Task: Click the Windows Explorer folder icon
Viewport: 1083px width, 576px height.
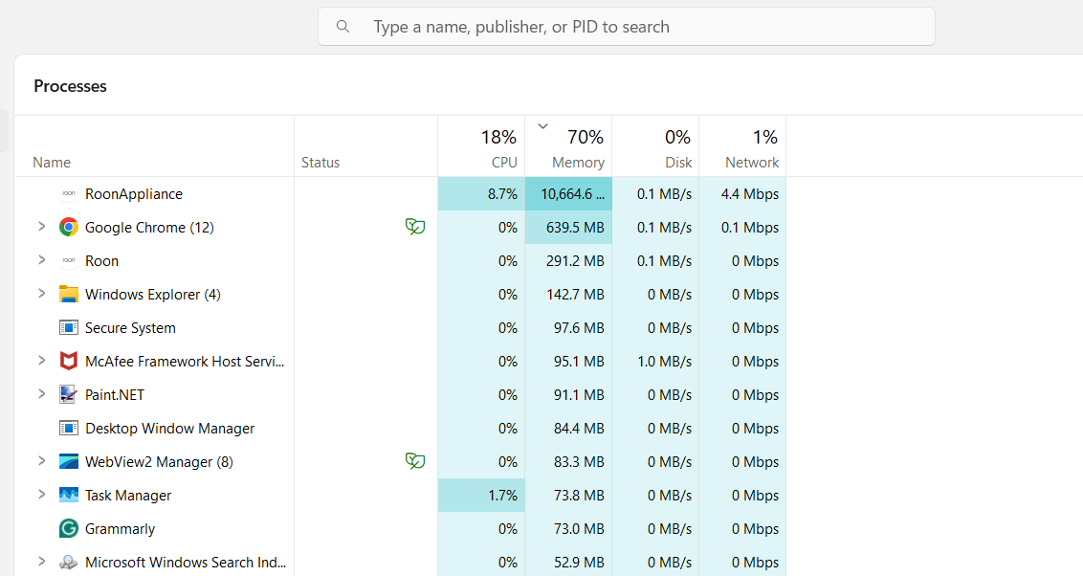Action: (68, 295)
